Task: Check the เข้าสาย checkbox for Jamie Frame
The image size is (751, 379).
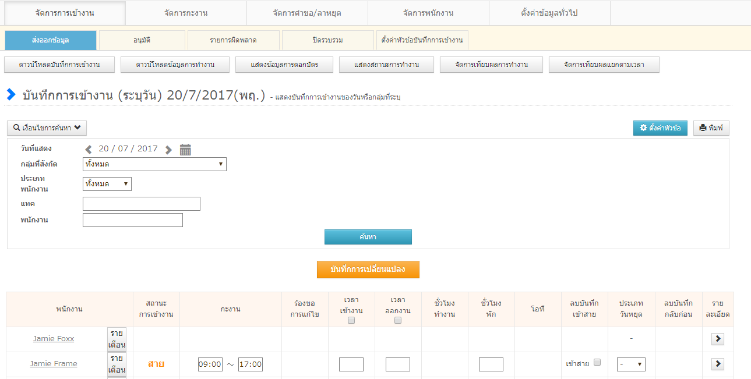Action: pyautogui.click(x=597, y=362)
